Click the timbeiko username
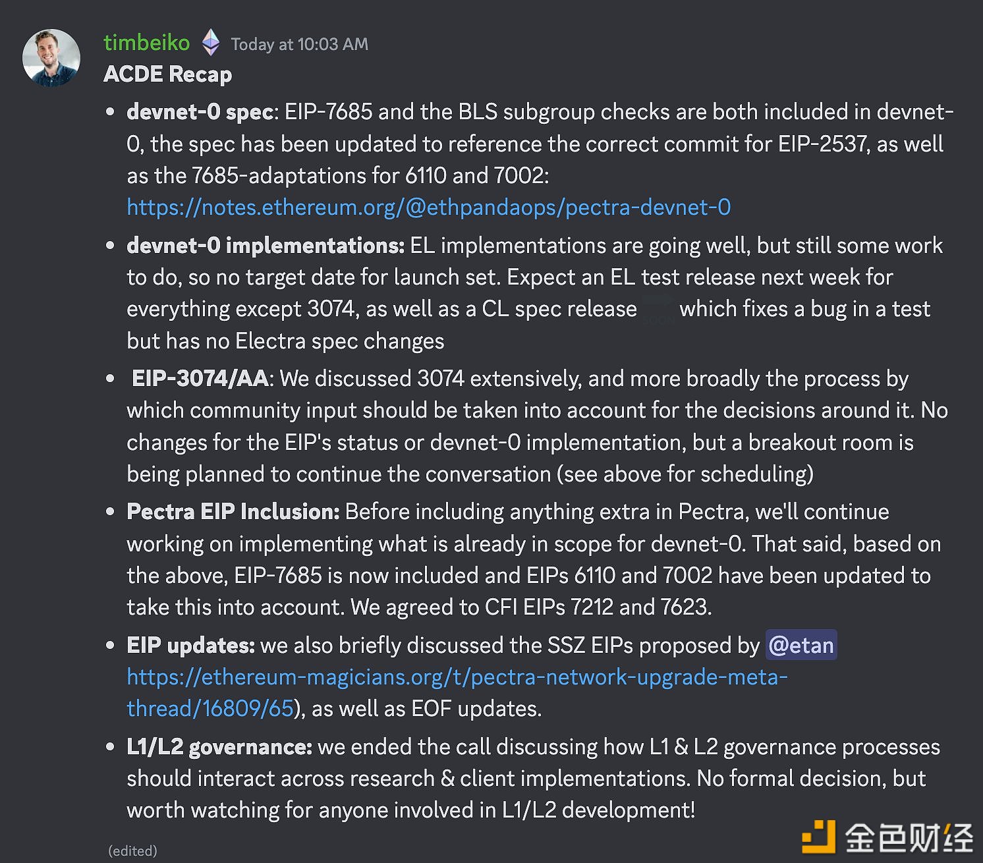This screenshot has width=983, height=863. [x=146, y=43]
